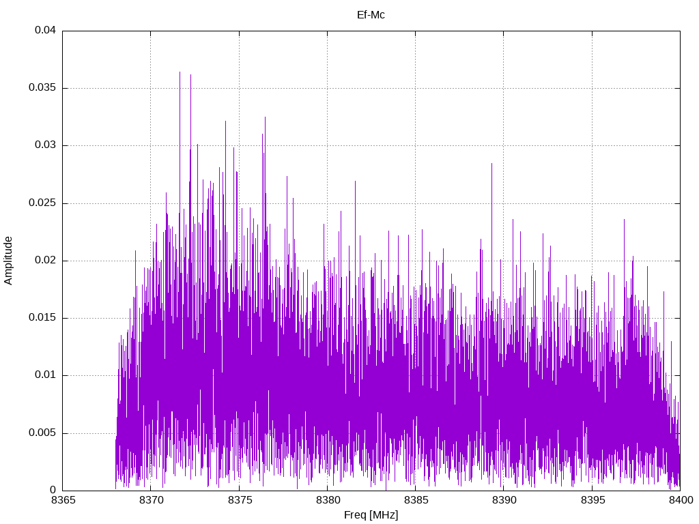Screen dimensions: 699x524
Task: Click the 8390 x-axis tick label
Action: pos(504,500)
